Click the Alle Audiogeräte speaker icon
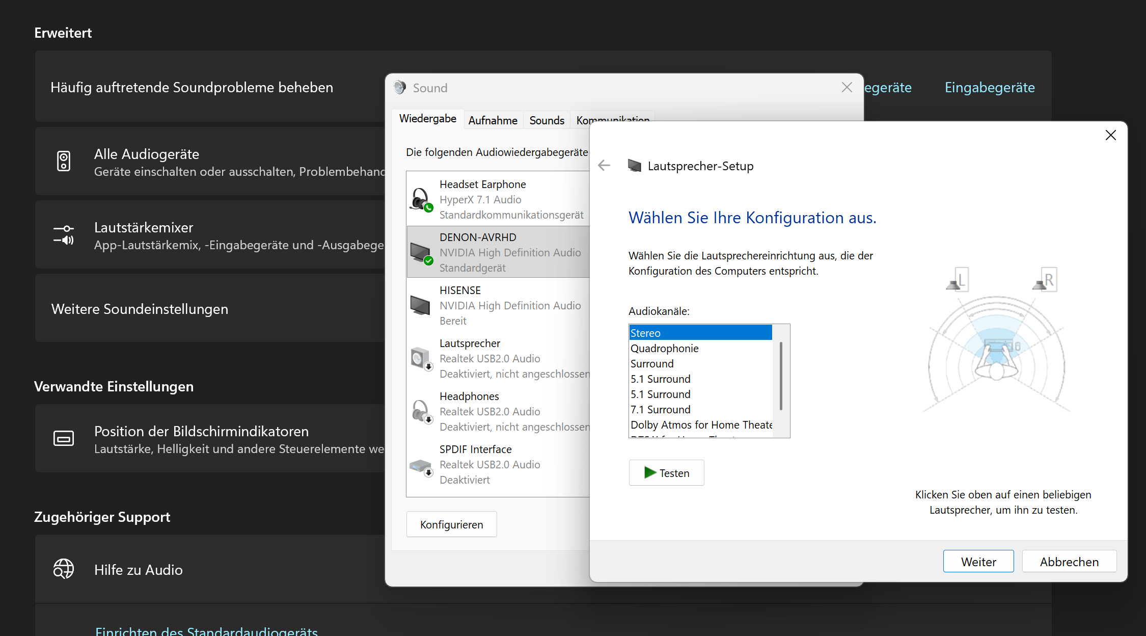Screen dimensions: 1146x636 coord(64,162)
